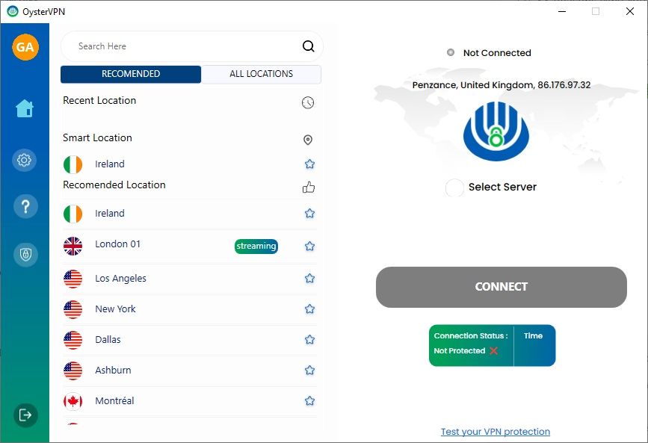The width and height of the screenshot is (648, 443).
Task: Expand Recommended Location via thumbs-up icon
Action: (308, 188)
